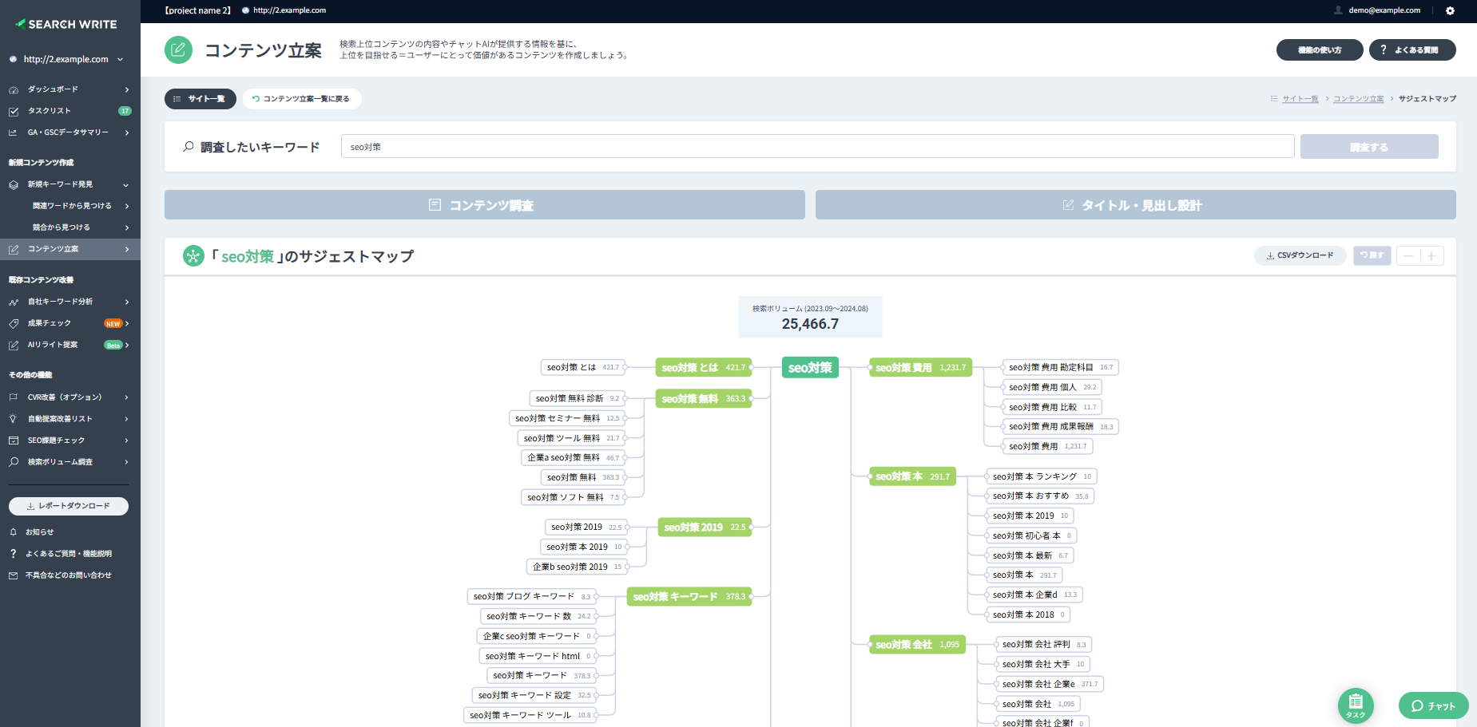Select the seo対策 会社 green node
The width and height of the screenshot is (1477, 727).
(x=917, y=644)
